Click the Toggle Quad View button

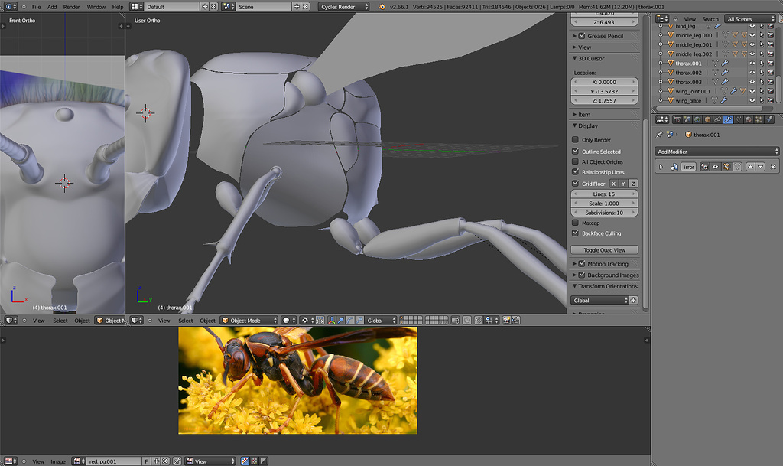[x=604, y=249]
